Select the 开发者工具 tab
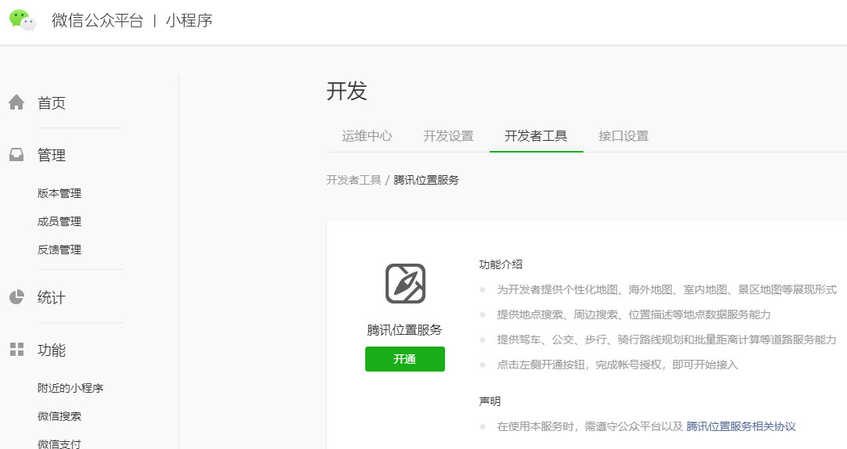Viewport: 847px width, 449px height. pyautogui.click(x=536, y=136)
